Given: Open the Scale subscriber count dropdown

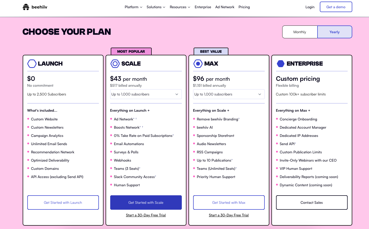Looking at the screenshot, I should (146, 94).
